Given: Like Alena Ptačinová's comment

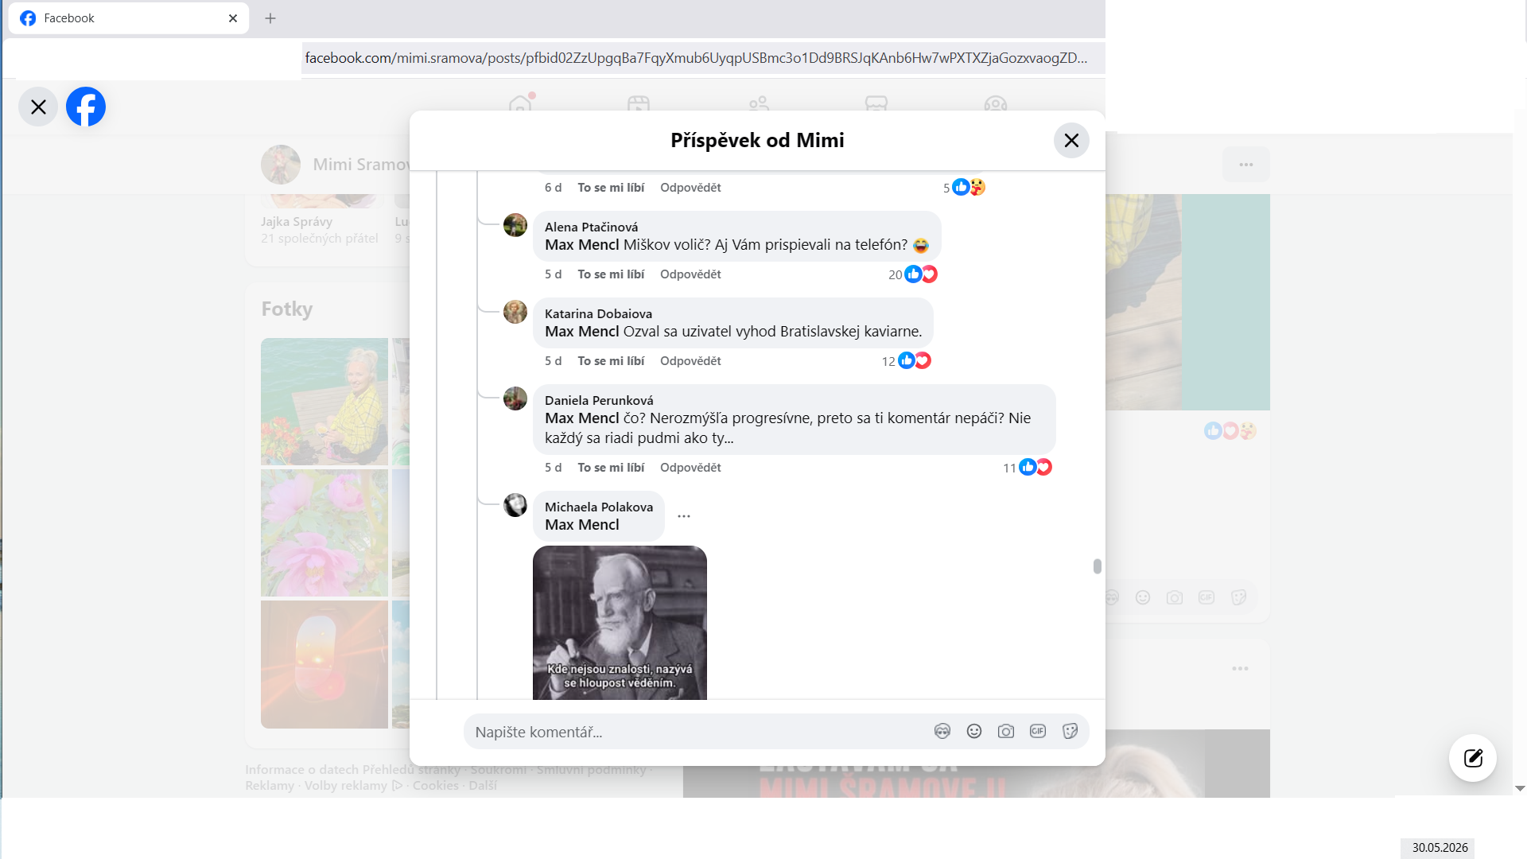Looking at the screenshot, I should [611, 274].
